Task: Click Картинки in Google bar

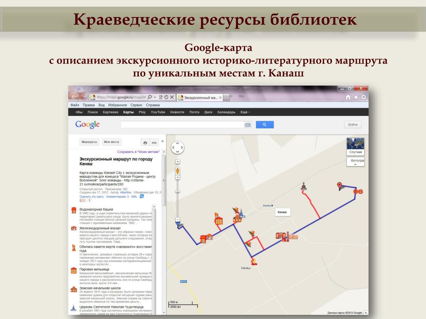Action: pyautogui.click(x=111, y=112)
